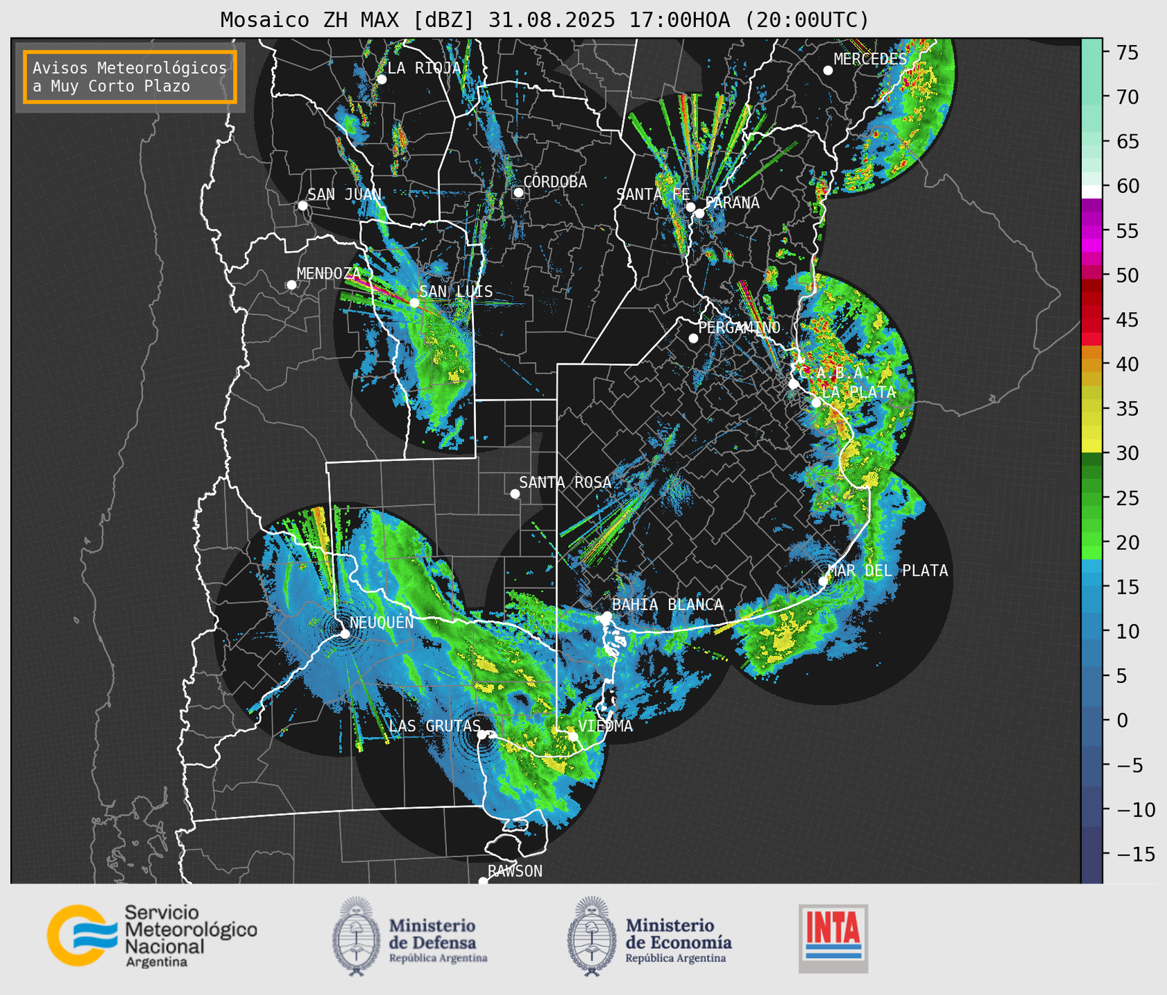Click the Santa Rosa city marker
The width and height of the screenshot is (1167, 995).
pos(515,493)
